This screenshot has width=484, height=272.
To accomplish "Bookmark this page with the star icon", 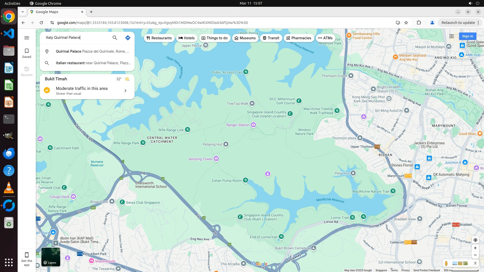I will [406, 23].
